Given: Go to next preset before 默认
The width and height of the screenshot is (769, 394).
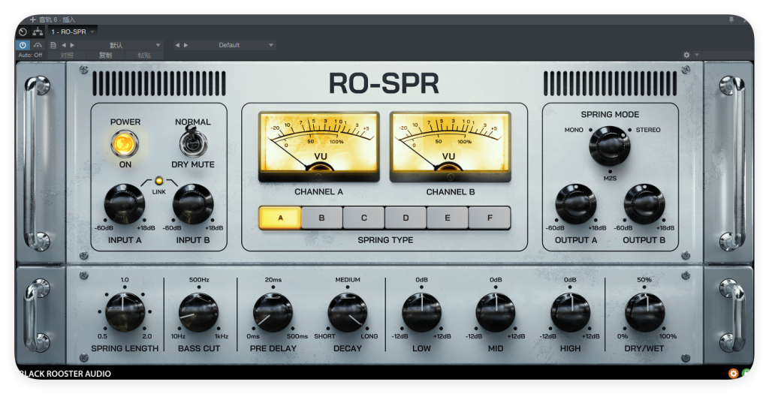Looking at the screenshot, I should point(72,45).
